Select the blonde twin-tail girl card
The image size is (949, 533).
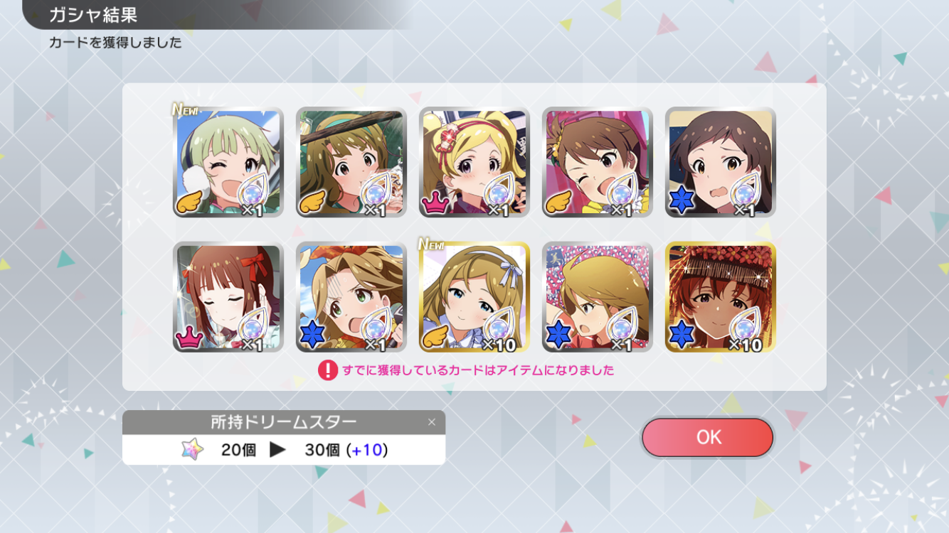click(x=474, y=162)
